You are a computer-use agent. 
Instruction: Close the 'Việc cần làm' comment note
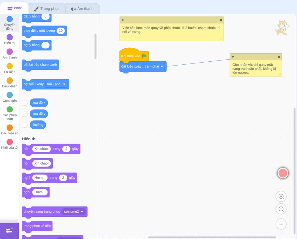click(x=221, y=20)
